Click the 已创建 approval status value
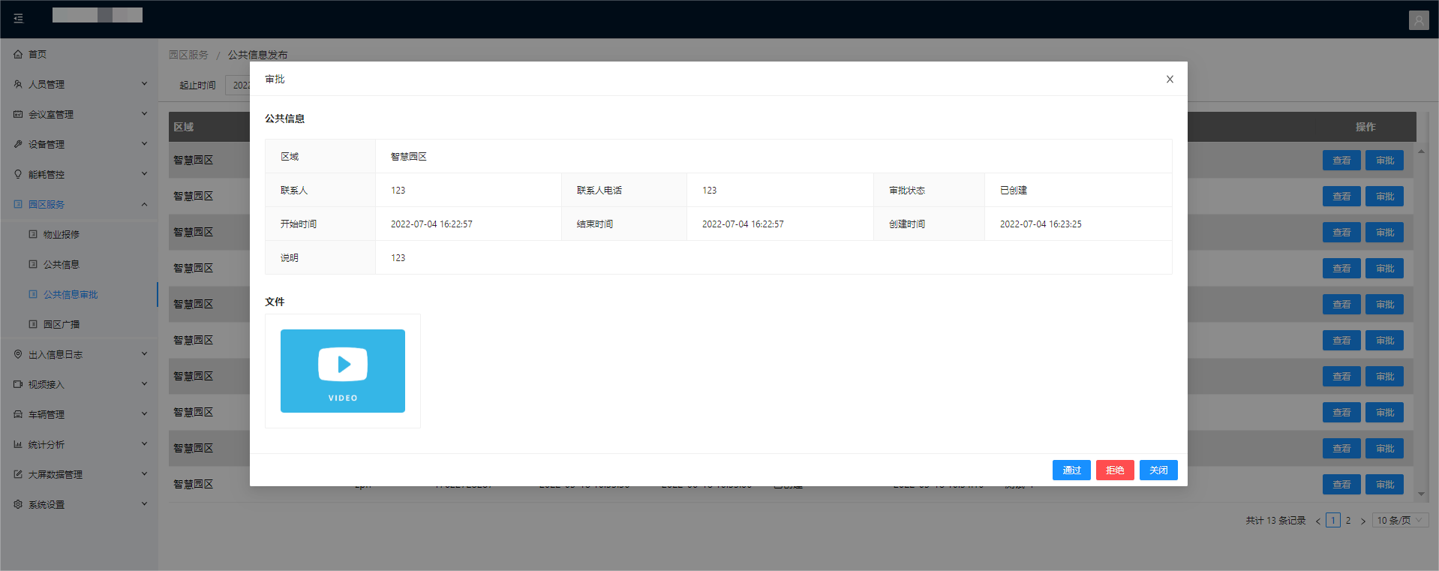1439x571 pixels. pos(1014,190)
